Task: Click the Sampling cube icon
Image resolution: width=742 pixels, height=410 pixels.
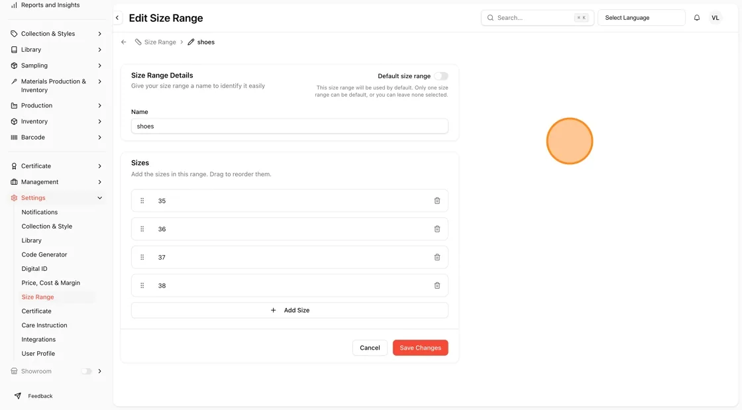Action: pyautogui.click(x=14, y=66)
